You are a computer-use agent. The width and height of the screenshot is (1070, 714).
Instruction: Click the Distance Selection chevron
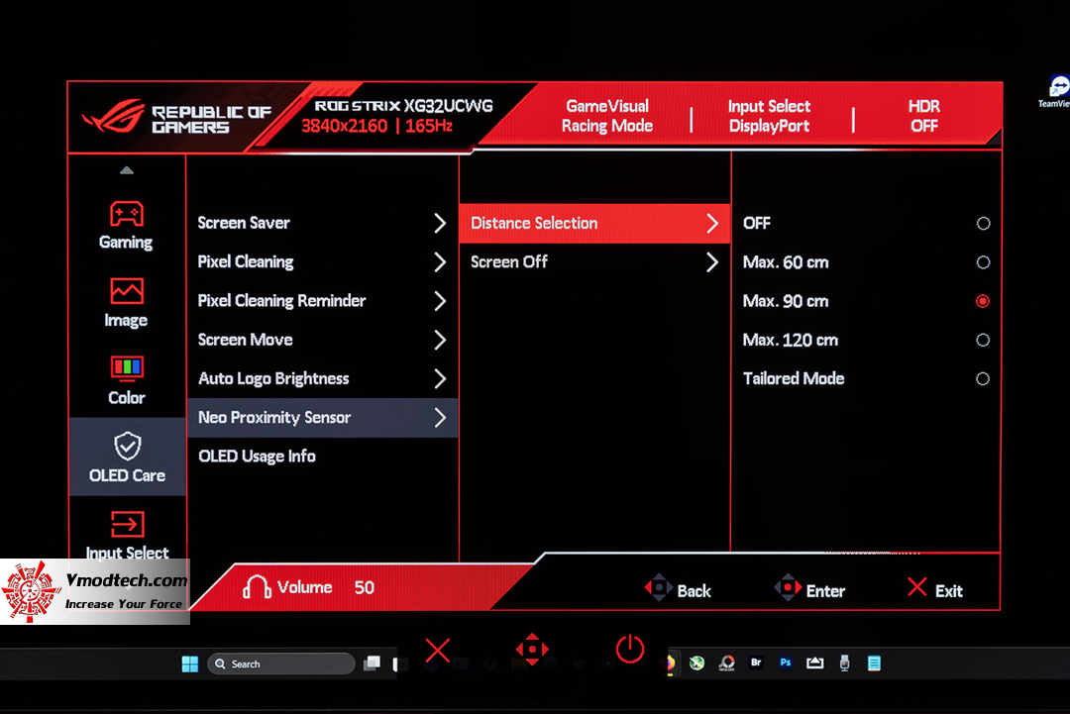pyautogui.click(x=712, y=223)
